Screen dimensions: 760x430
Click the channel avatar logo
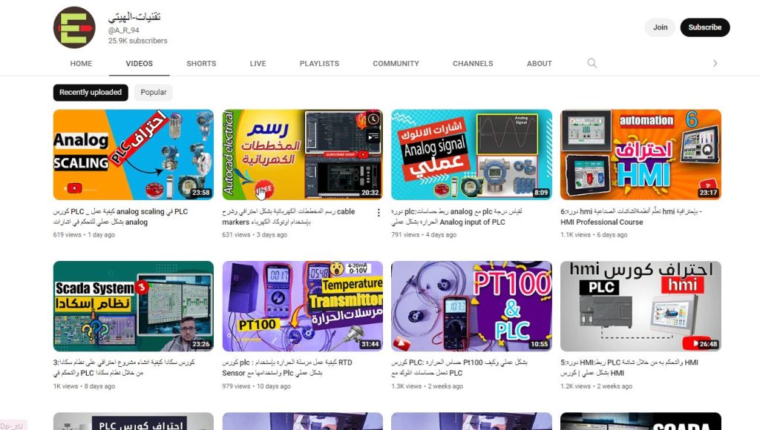(74, 27)
